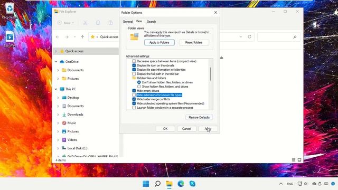Uncheck Hide empty drives

tap(134, 91)
